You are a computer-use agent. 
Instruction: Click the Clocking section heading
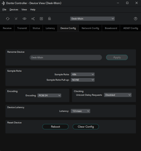coord(79,91)
